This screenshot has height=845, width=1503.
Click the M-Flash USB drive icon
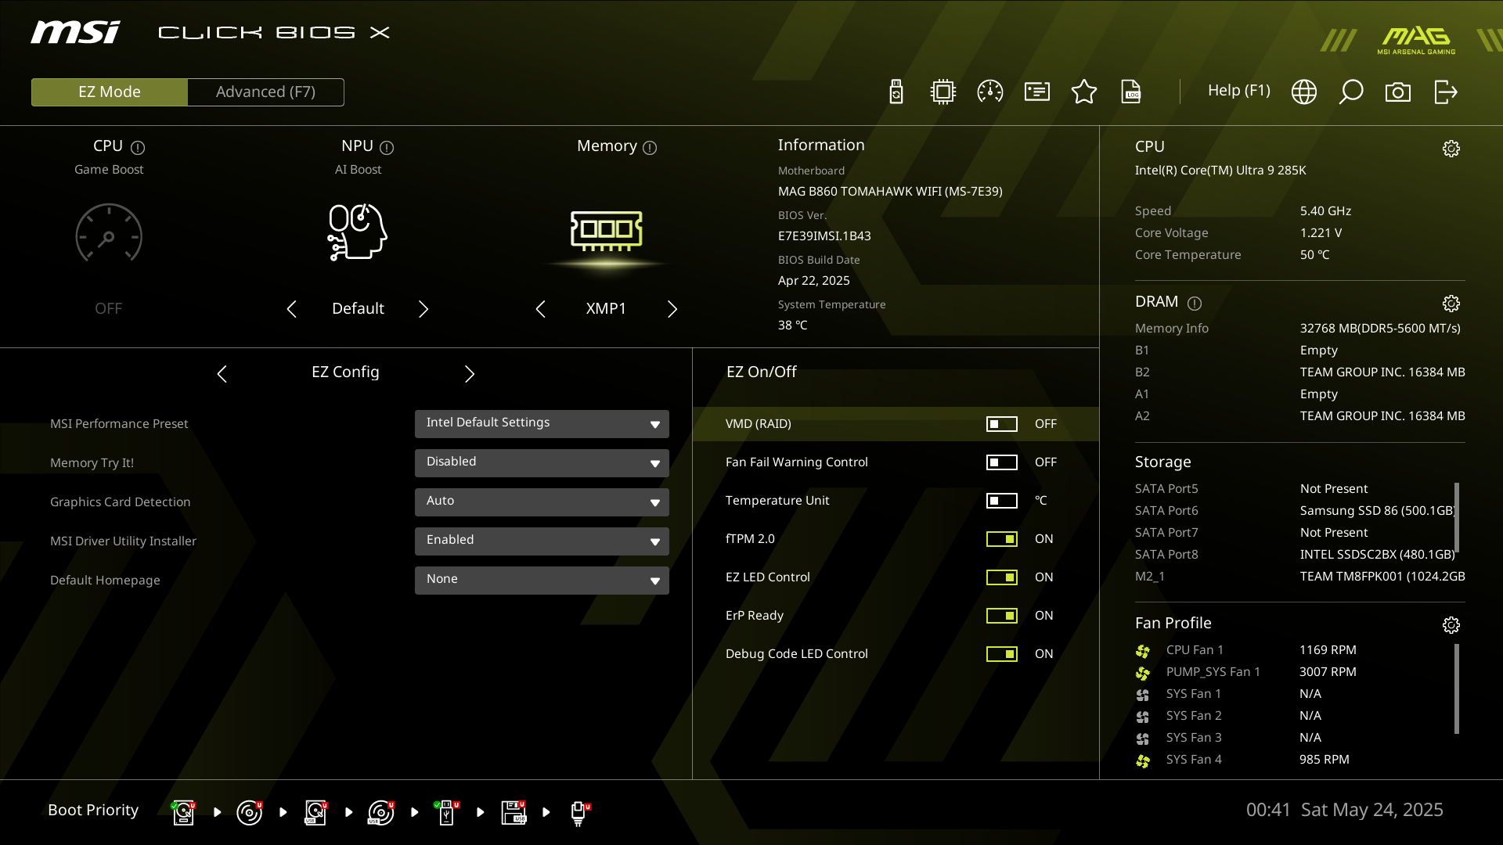tap(896, 92)
